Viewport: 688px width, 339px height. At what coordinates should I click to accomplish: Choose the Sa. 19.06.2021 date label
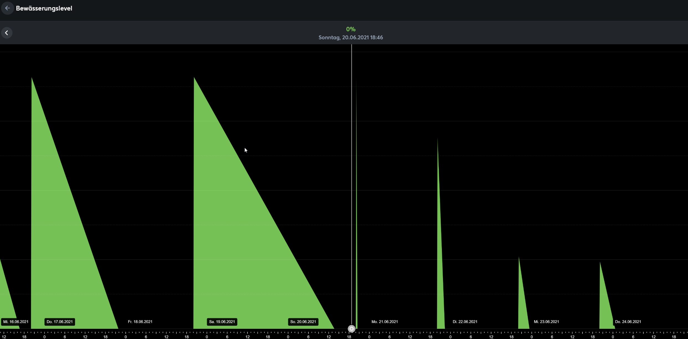pyautogui.click(x=222, y=322)
